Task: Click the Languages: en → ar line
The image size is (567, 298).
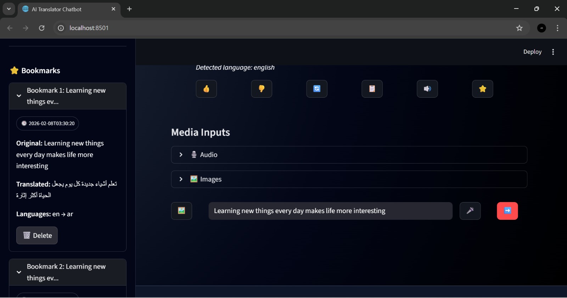Action: pos(45,214)
